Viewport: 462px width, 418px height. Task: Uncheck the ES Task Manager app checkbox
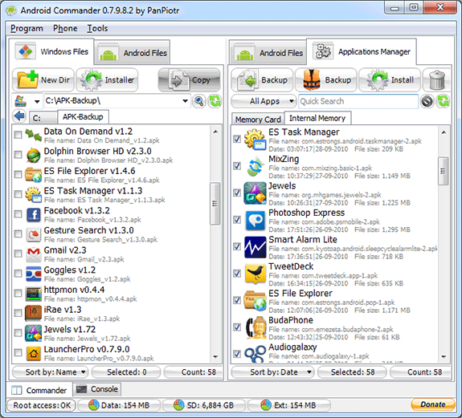click(237, 139)
